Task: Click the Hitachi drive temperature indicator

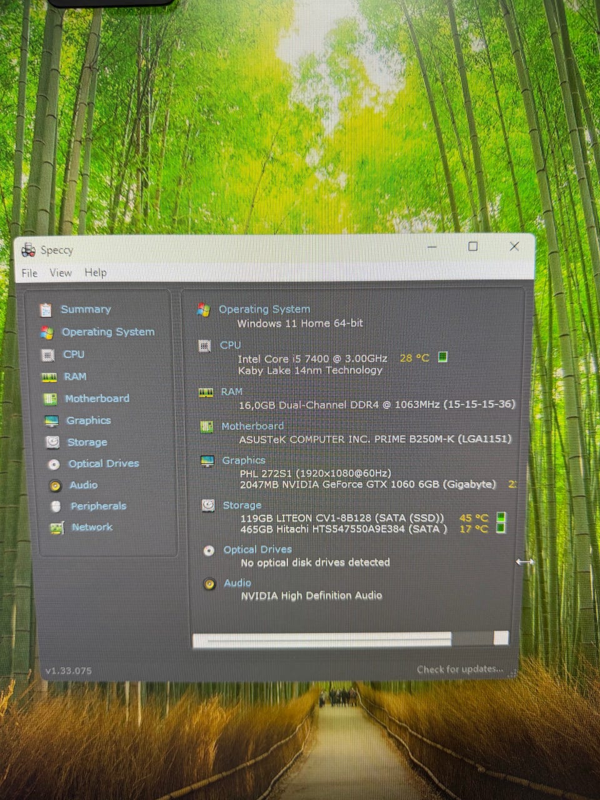Action: coord(501,529)
